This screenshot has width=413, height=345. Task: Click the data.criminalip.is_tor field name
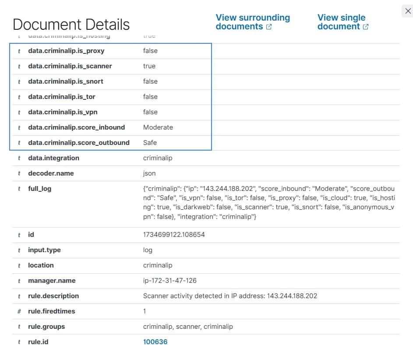(x=61, y=97)
